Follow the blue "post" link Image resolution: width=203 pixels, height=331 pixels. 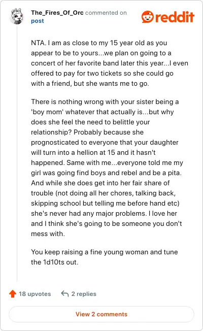click(38, 21)
